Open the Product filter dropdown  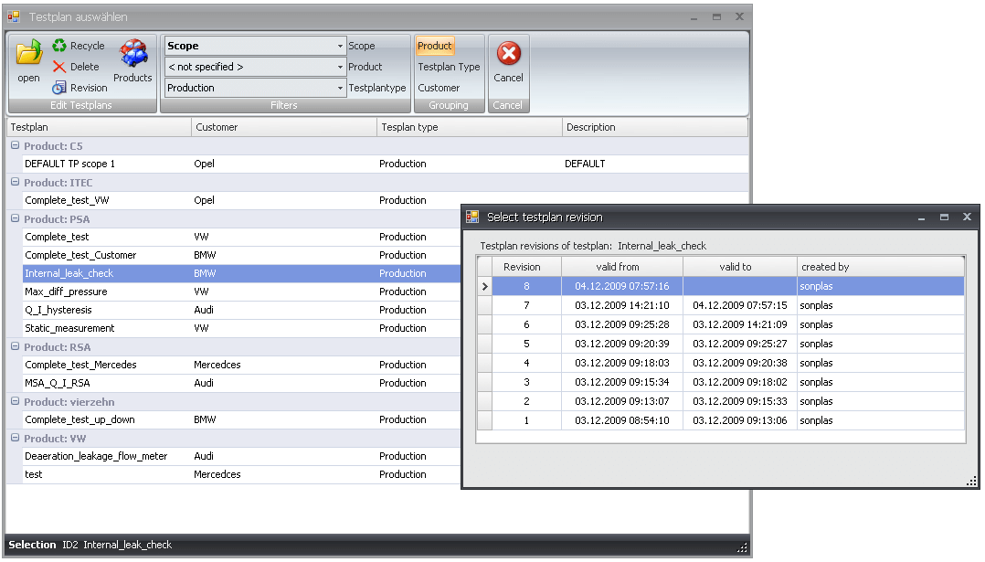pos(340,67)
